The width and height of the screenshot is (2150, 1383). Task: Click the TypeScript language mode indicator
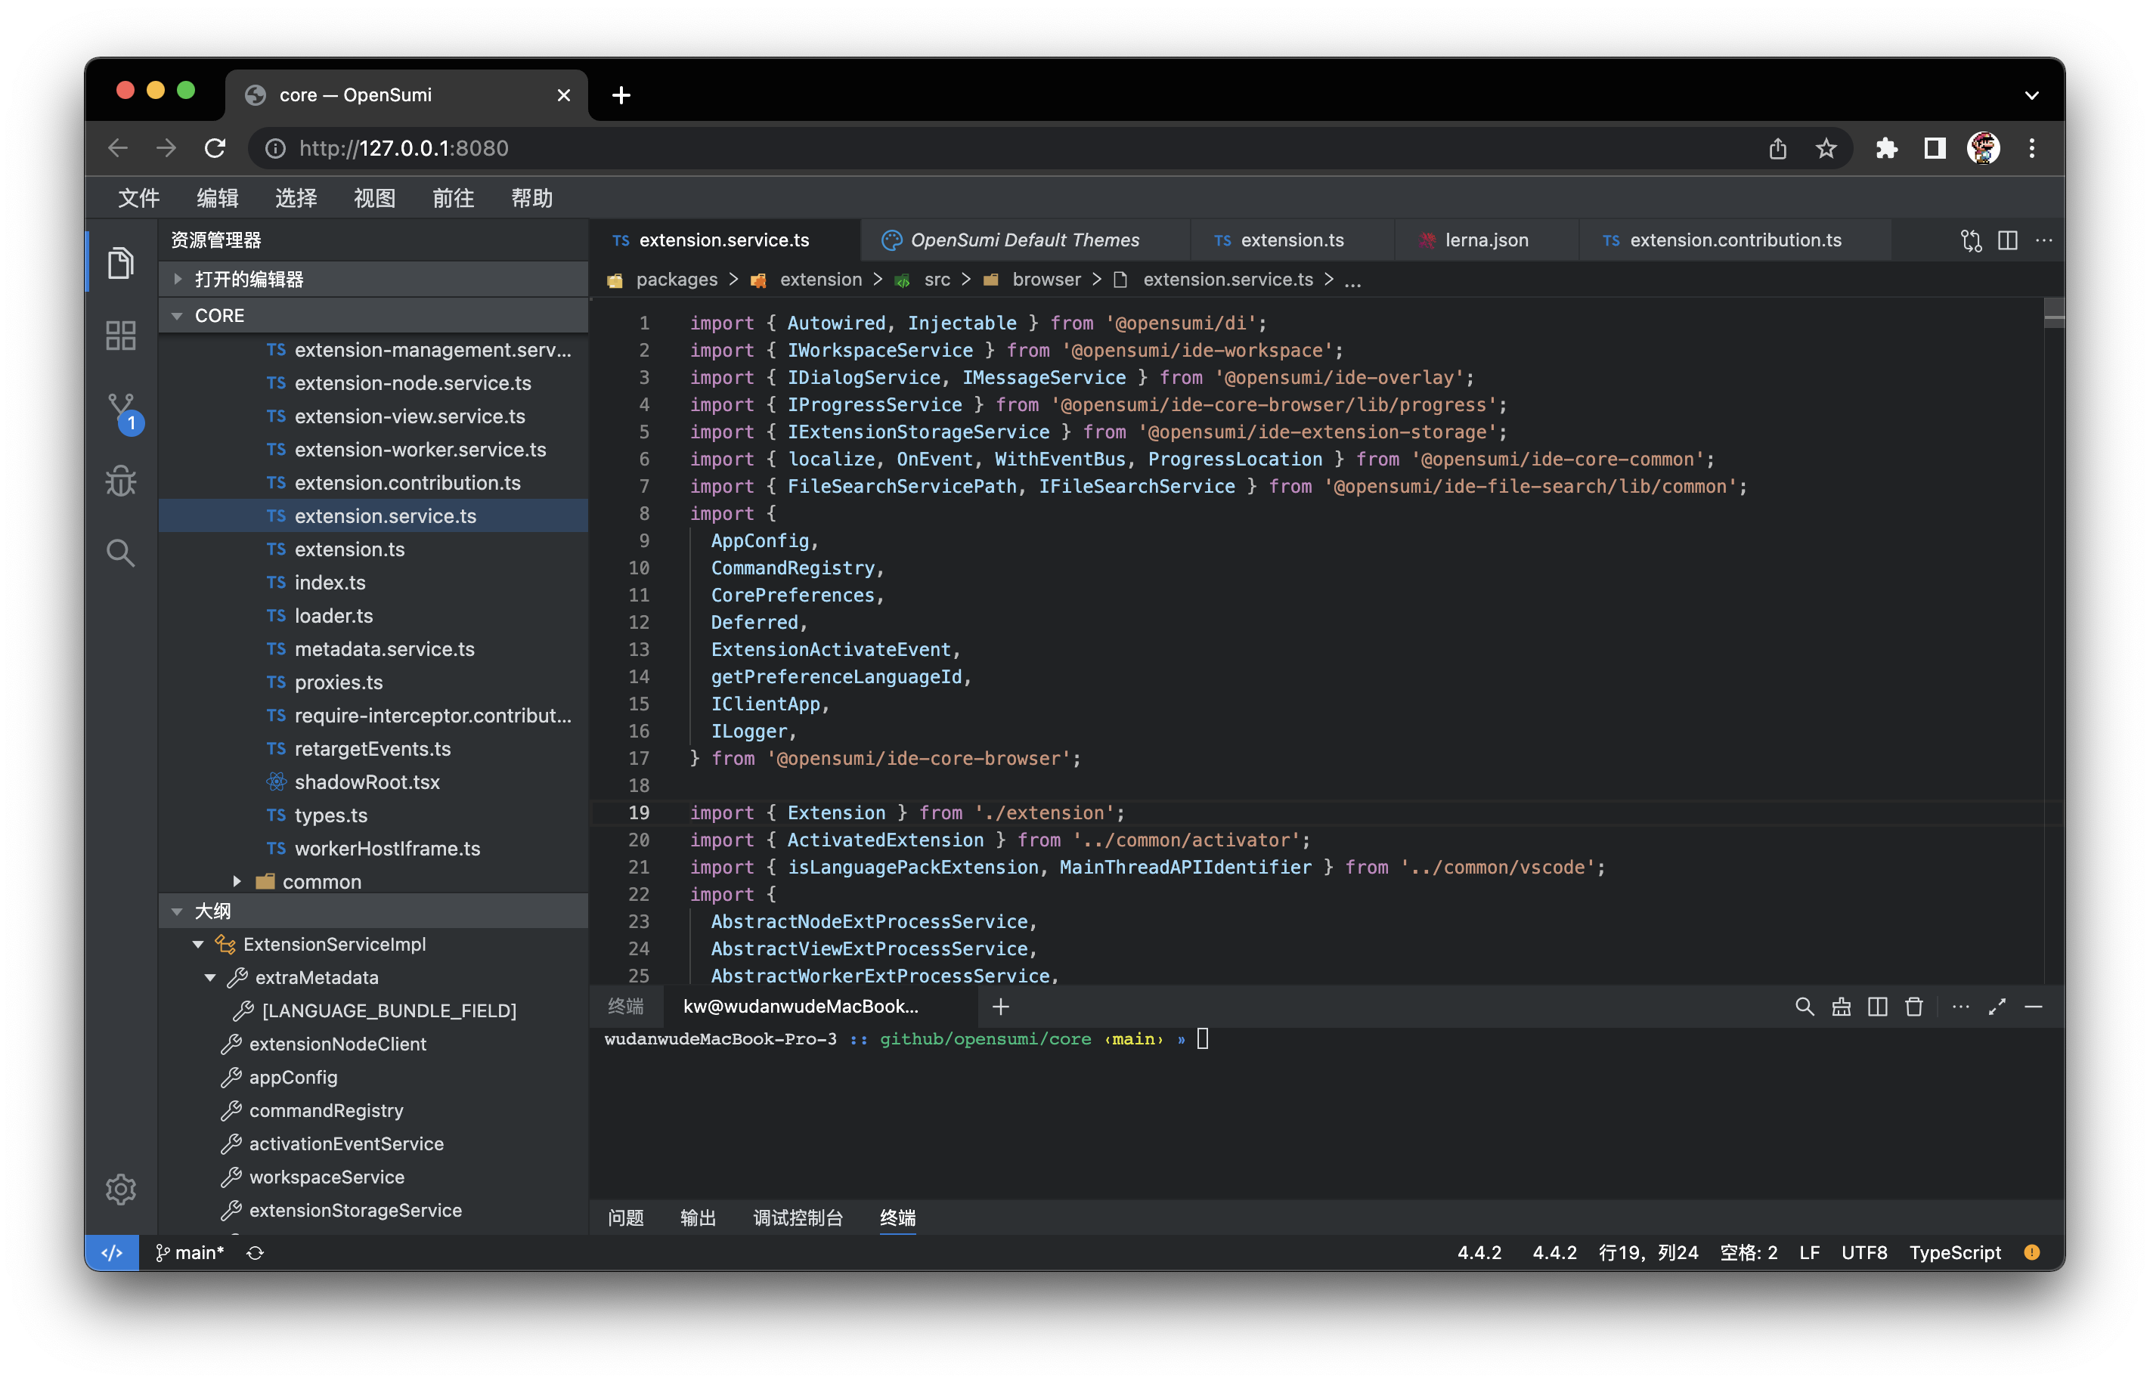click(1954, 1253)
